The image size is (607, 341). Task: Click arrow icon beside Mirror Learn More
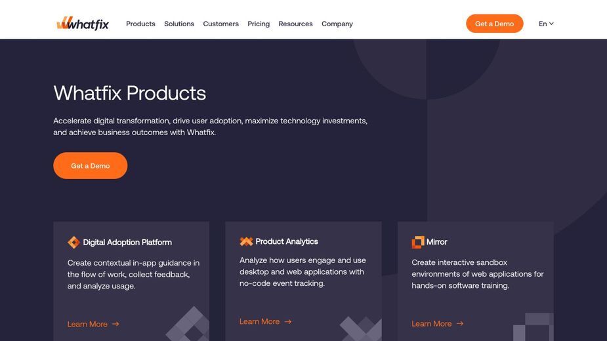[460, 323]
